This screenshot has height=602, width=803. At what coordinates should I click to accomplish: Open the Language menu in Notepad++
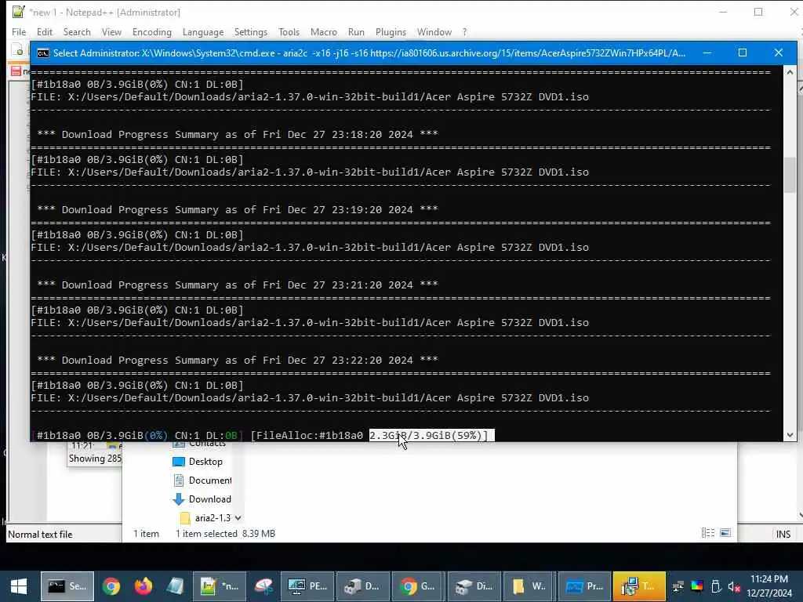tap(203, 31)
